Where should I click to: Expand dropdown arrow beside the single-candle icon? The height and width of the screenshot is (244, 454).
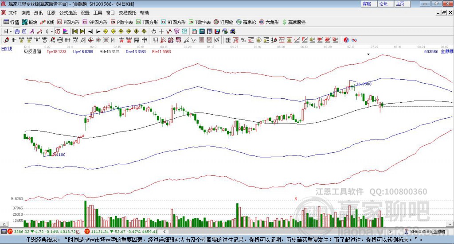pyautogui.click(x=52, y=31)
